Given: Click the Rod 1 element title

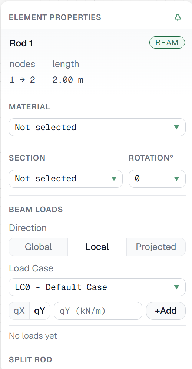Looking at the screenshot, I should pyautogui.click(x=21, y=43).
